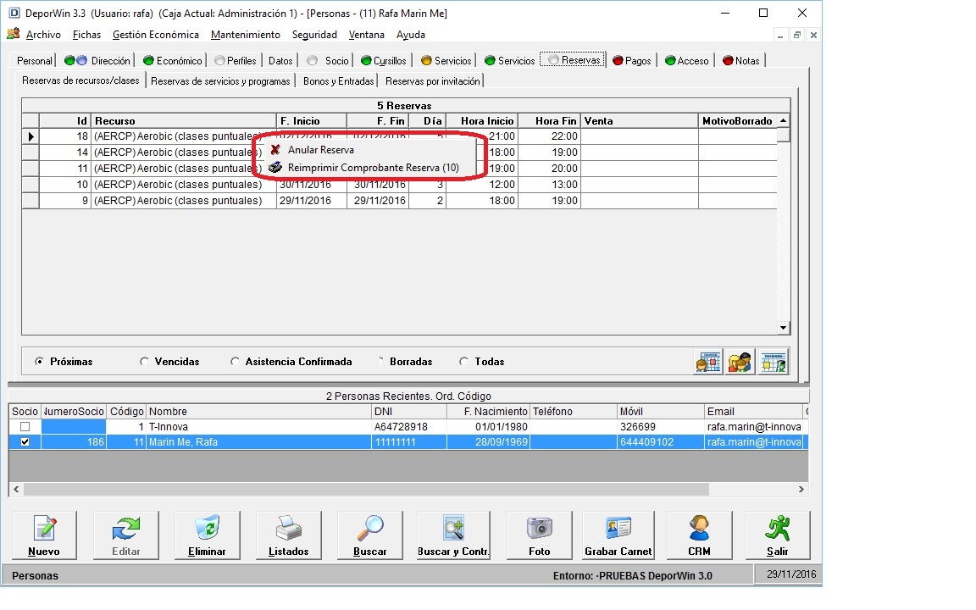This screenshot has width=976, height=610.
Task: Click the row selector of reservation Id 14
Action: (30, 152)
